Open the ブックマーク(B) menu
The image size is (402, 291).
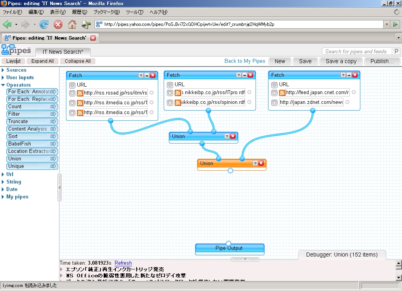pyautogui.click(x=106, y=12)
